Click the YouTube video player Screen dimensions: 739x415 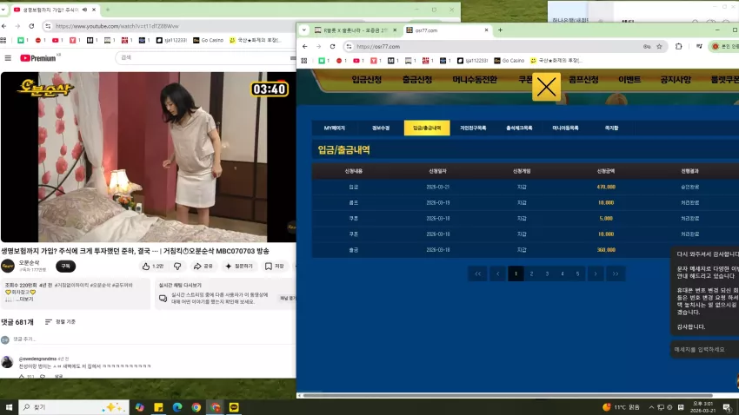tap(149, 156)
